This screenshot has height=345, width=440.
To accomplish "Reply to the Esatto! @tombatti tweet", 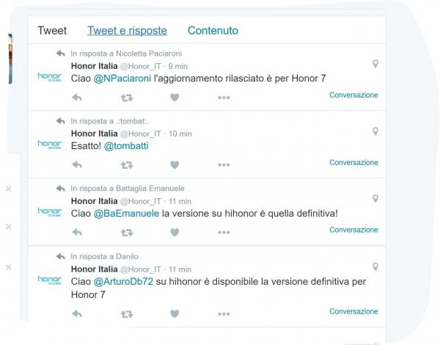I will coord(77,164).
